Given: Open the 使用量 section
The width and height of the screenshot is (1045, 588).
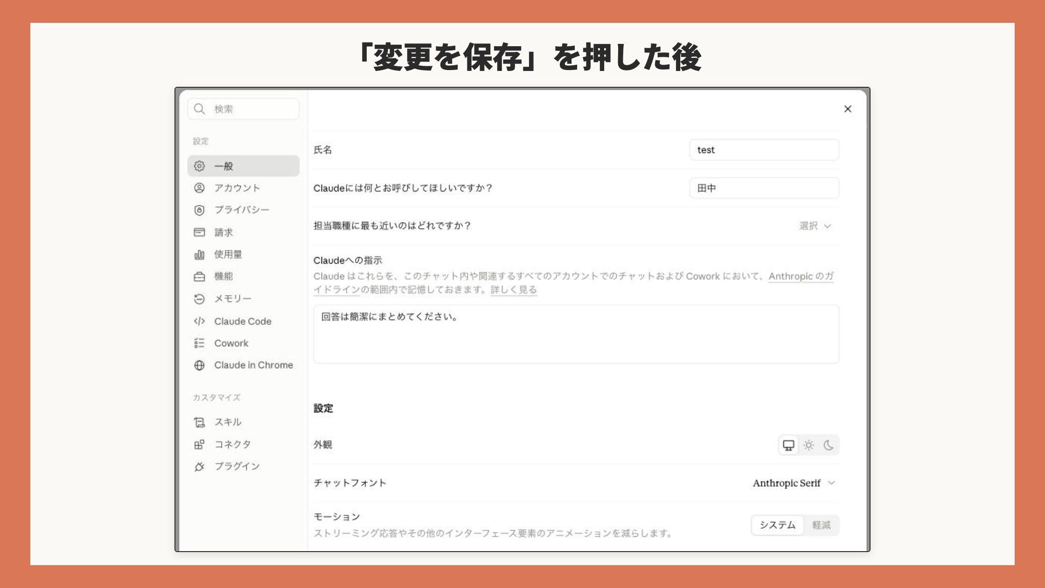Looking at the screenshot, I should tap(244, 254).
